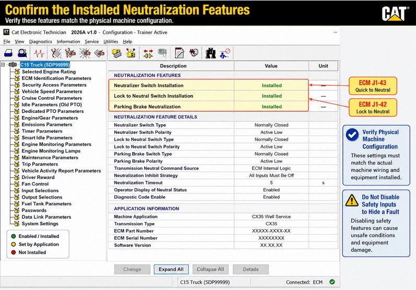The image size is (416, 290).
Task: Open Vehicle Speed Parameters tree item
Action: 52,91
